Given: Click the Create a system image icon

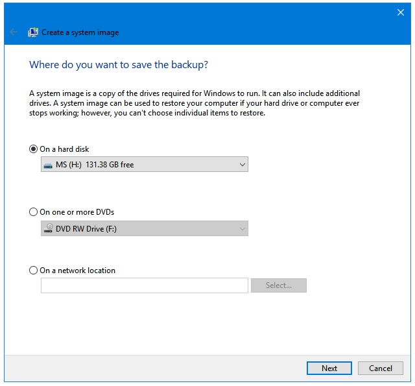Looking at the screenshot, I should coord(33,32).
